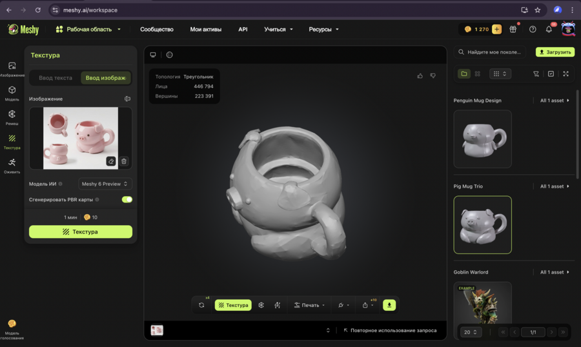Open the Remesh tool in the sidebar

[x=12, y=115]
